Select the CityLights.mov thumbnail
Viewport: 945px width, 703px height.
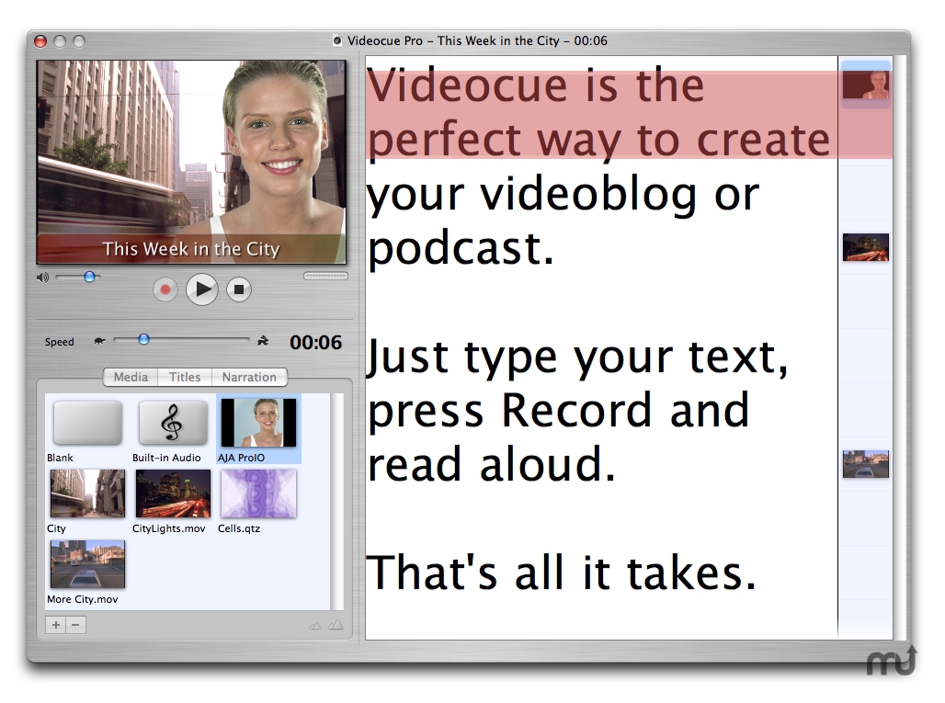172,494
